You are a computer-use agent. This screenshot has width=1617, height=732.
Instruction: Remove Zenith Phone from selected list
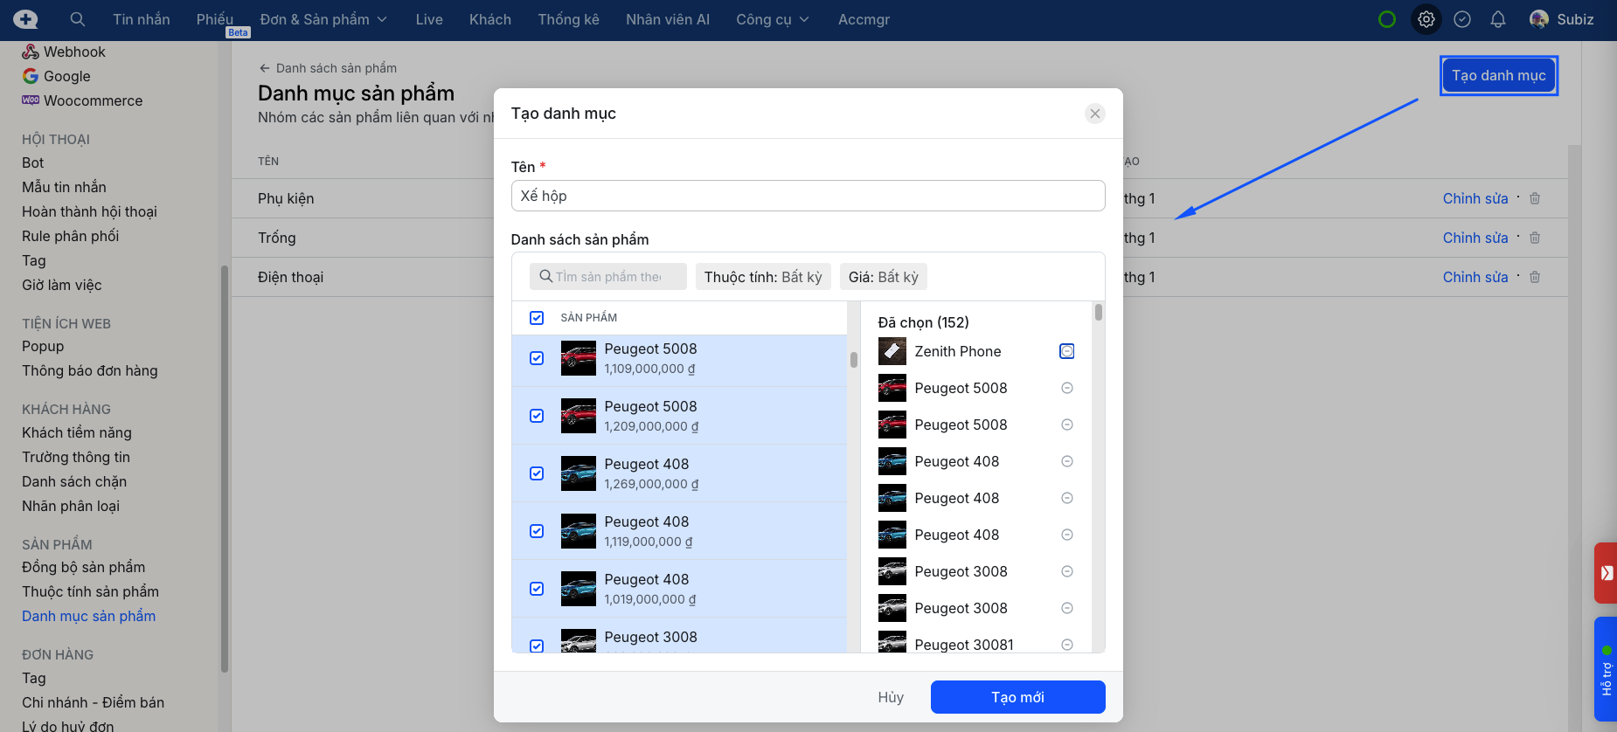coord(1066,351)
